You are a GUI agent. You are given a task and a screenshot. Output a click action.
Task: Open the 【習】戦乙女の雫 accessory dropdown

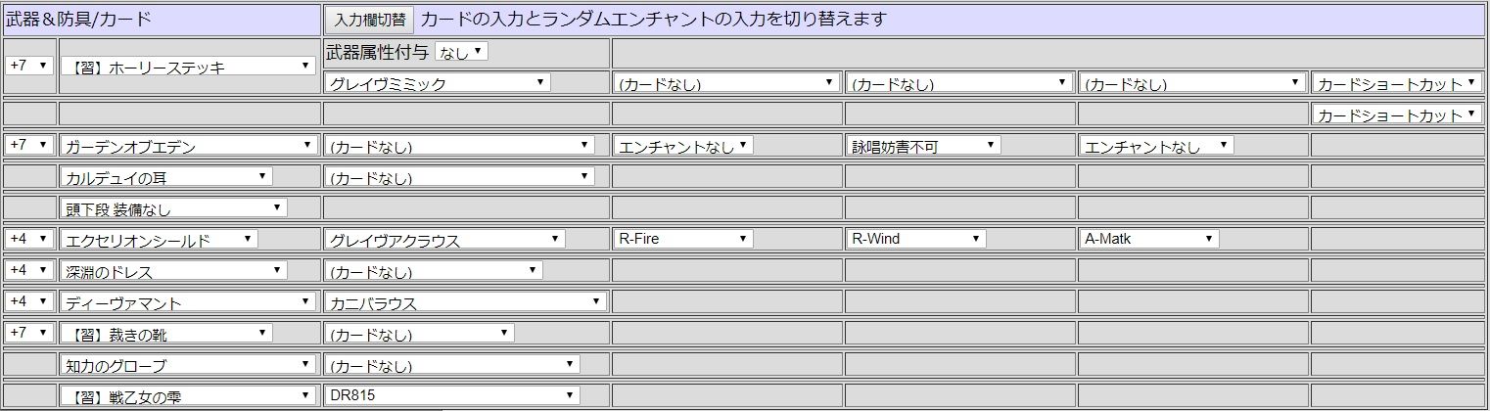(x=188, y=394)
